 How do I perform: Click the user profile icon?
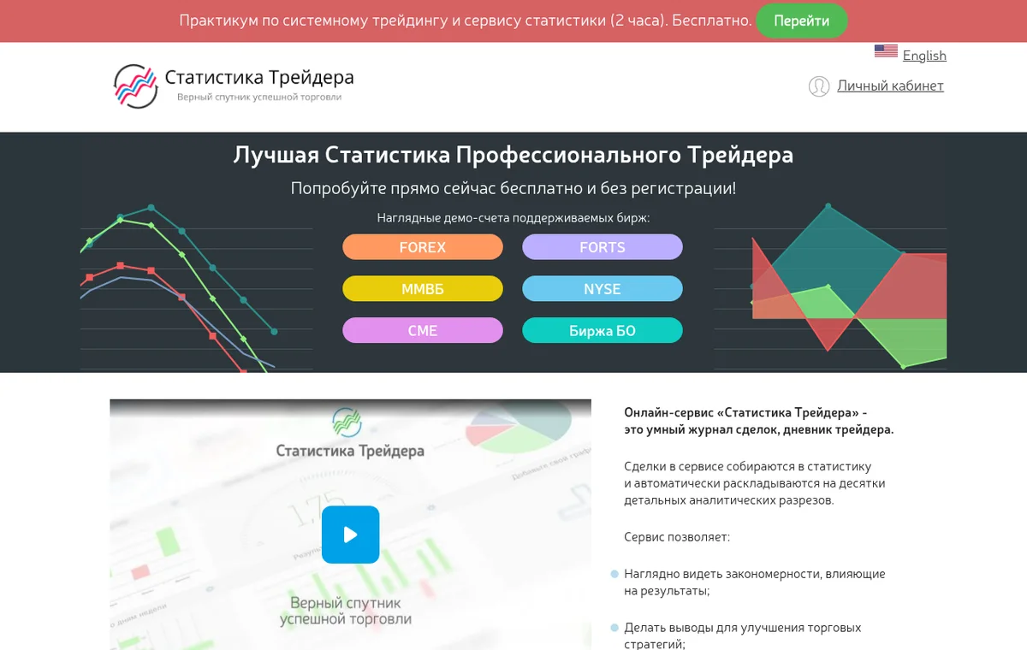819,86
